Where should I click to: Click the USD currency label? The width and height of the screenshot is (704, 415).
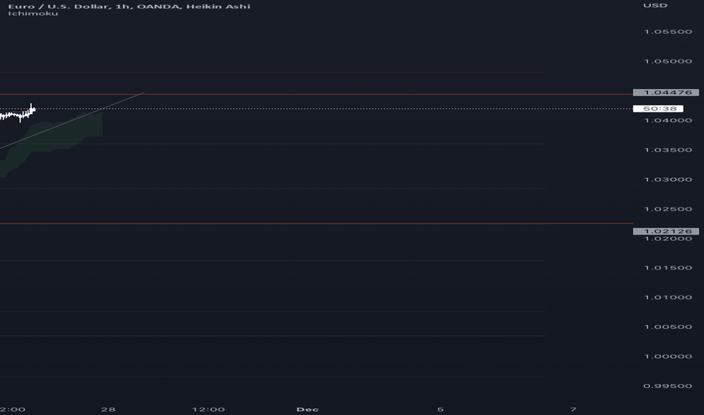[x=655, y=5]
